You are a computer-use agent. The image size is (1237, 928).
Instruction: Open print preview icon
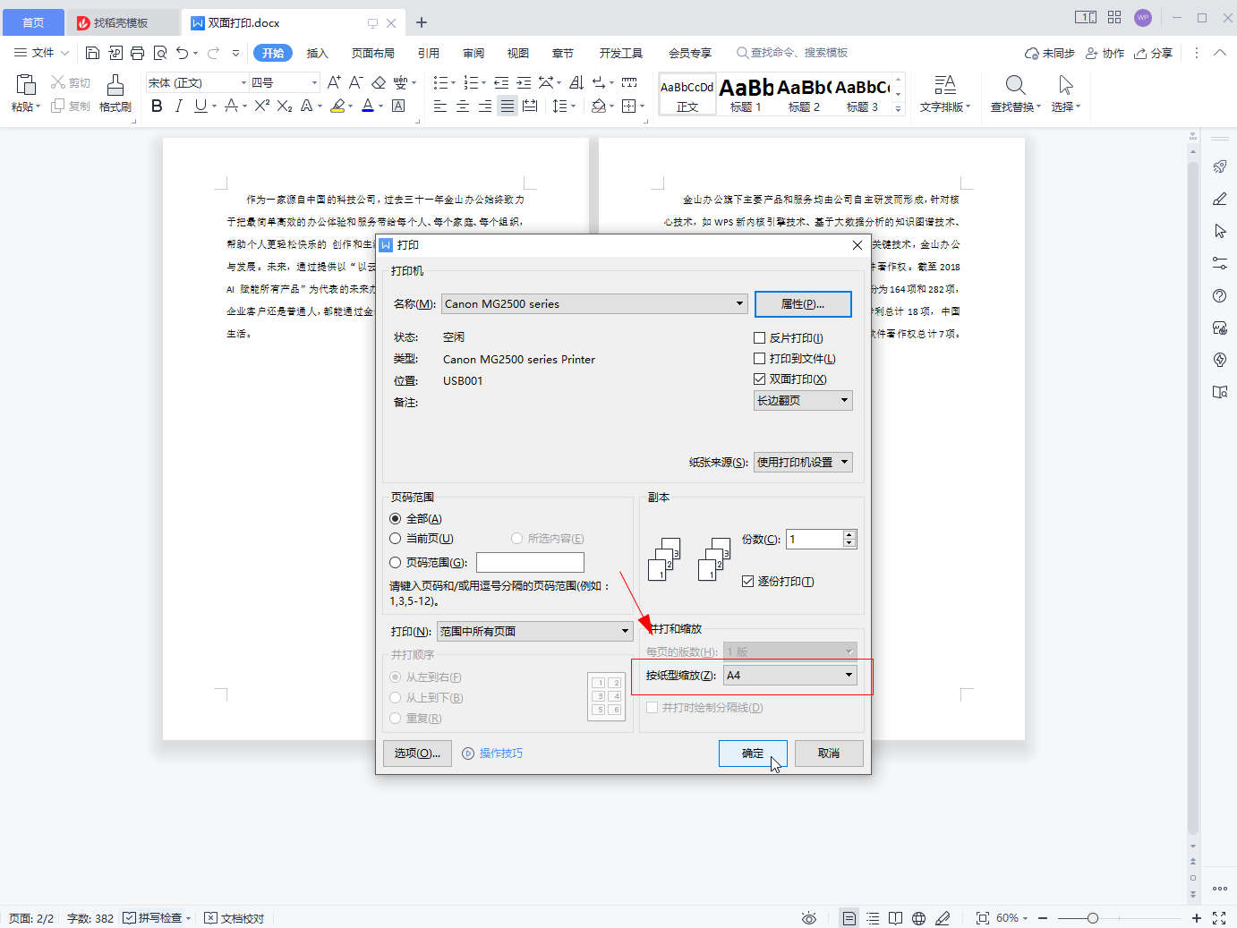160,53
